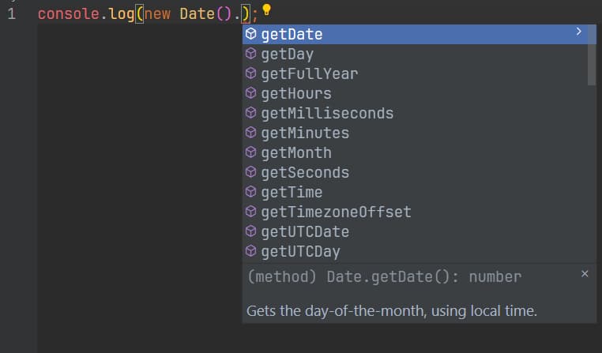Image resolution: width=602 pixels, height=353 pixels.
Task: Close the getDate documentation panel
Action: [x=585, y=273]
